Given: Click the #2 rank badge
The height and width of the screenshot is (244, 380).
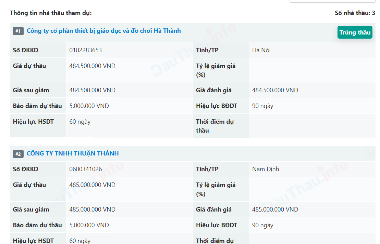Looking at the screenshot, I should point(18,154).
